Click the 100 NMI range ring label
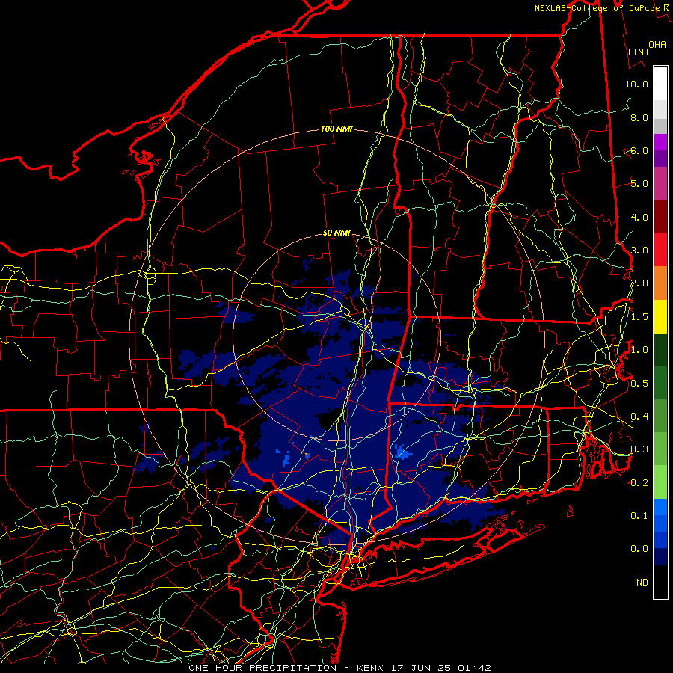Image resolution: width=673 pixels, height=673 pixels. pyautogui.click(x=336, y=129)
